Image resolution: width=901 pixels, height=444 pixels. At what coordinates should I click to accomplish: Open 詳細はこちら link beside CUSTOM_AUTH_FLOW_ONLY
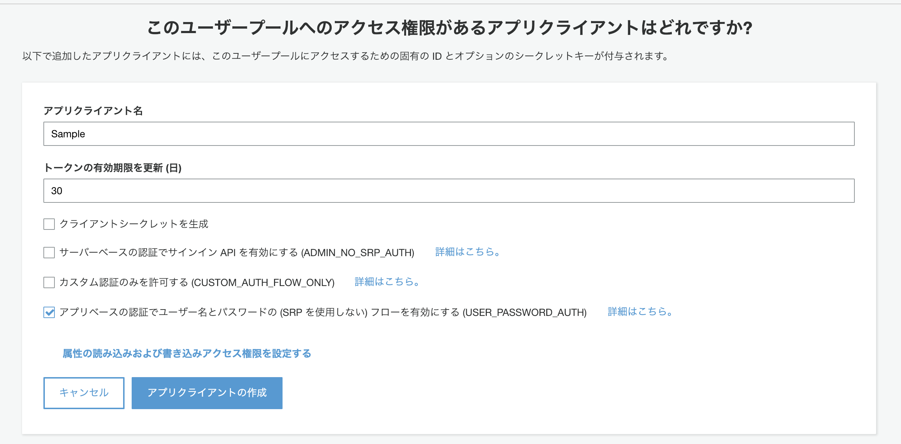[386, 281]
